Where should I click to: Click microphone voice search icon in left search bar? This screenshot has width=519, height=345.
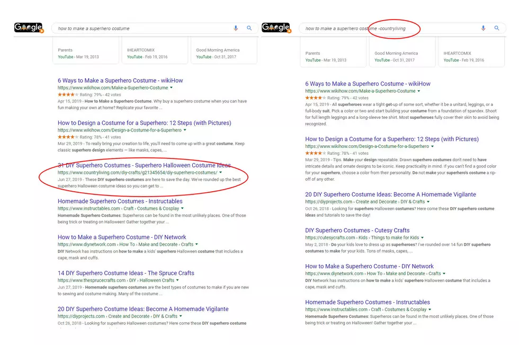[236, 29]
